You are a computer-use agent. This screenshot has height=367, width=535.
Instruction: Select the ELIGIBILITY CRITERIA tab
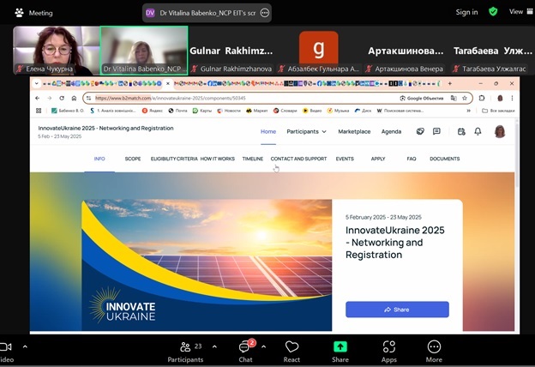tap(174, 159)
